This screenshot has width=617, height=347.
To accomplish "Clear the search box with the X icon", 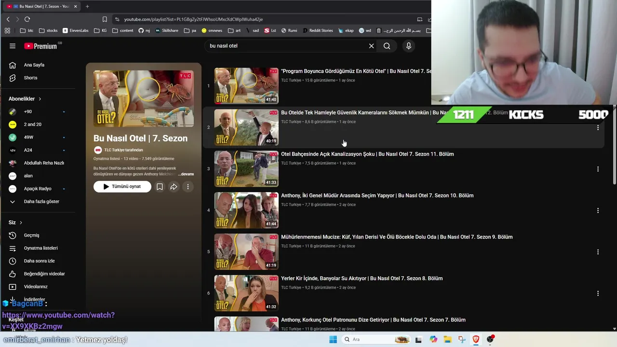I will coord(371,46).
